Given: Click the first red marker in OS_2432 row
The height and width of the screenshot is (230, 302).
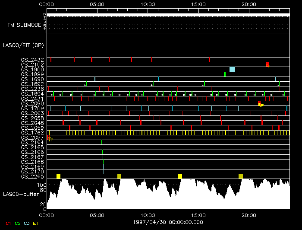Looking at the screenshot, I should (x=51, y=59).
